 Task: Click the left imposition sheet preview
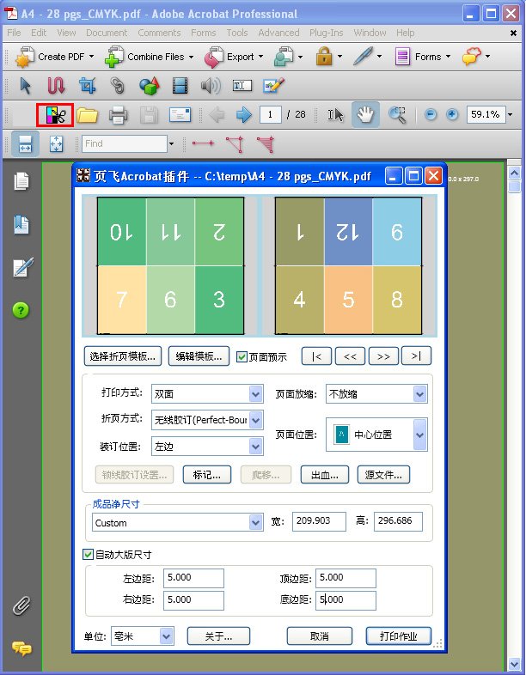tap(170, 265)
